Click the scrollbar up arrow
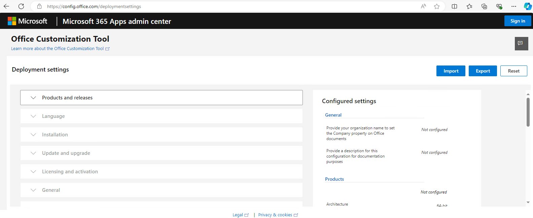This screenshot has width=533, height=218. tap(528, 94)
